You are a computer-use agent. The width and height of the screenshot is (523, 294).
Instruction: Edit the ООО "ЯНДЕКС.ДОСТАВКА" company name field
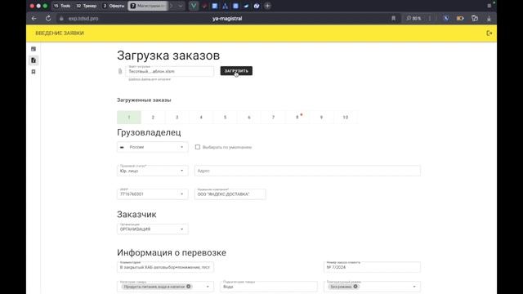[x=230, y=194]
